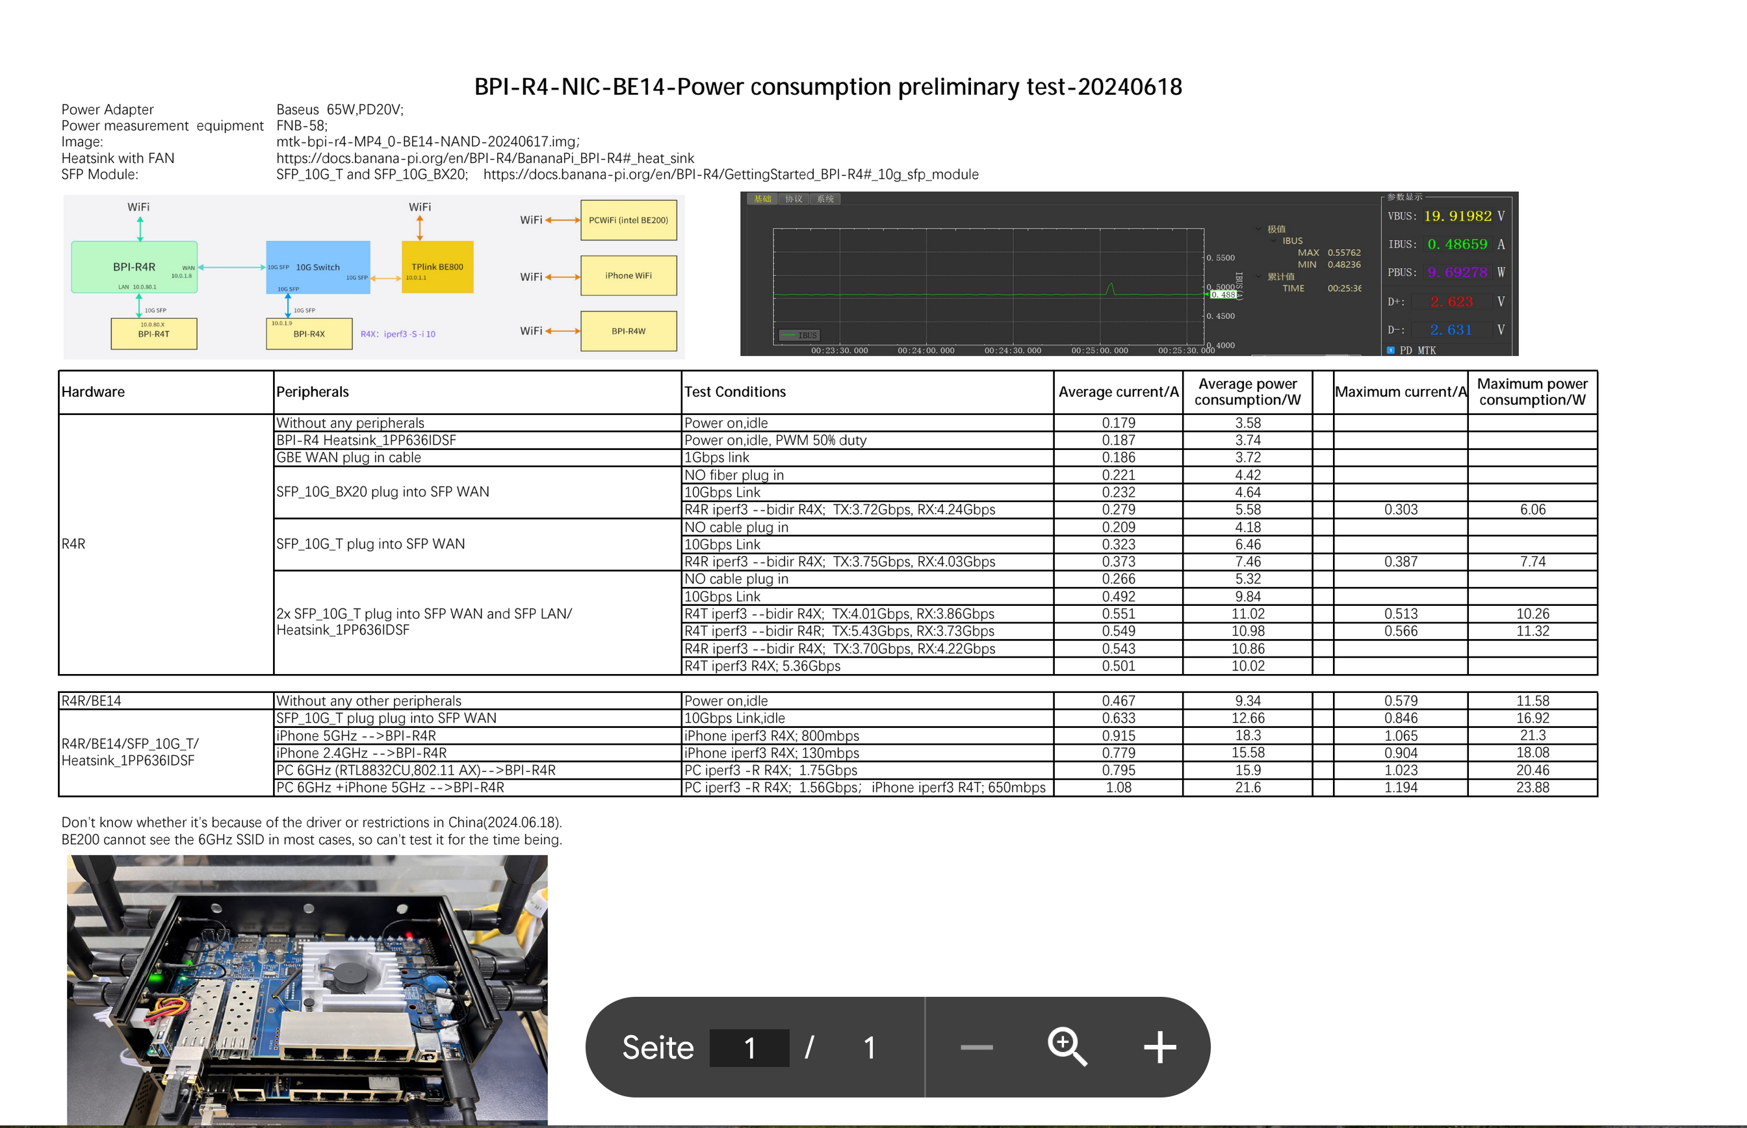The image size is (1747, 1128).
Task: Collapse the IBUS subtree chevron
Action: [1273, 241]
